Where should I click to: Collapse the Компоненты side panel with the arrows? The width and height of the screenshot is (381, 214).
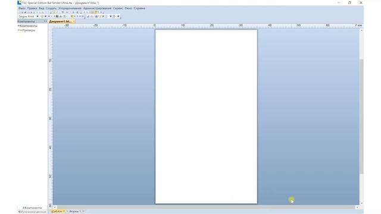[x=45, y=21]
